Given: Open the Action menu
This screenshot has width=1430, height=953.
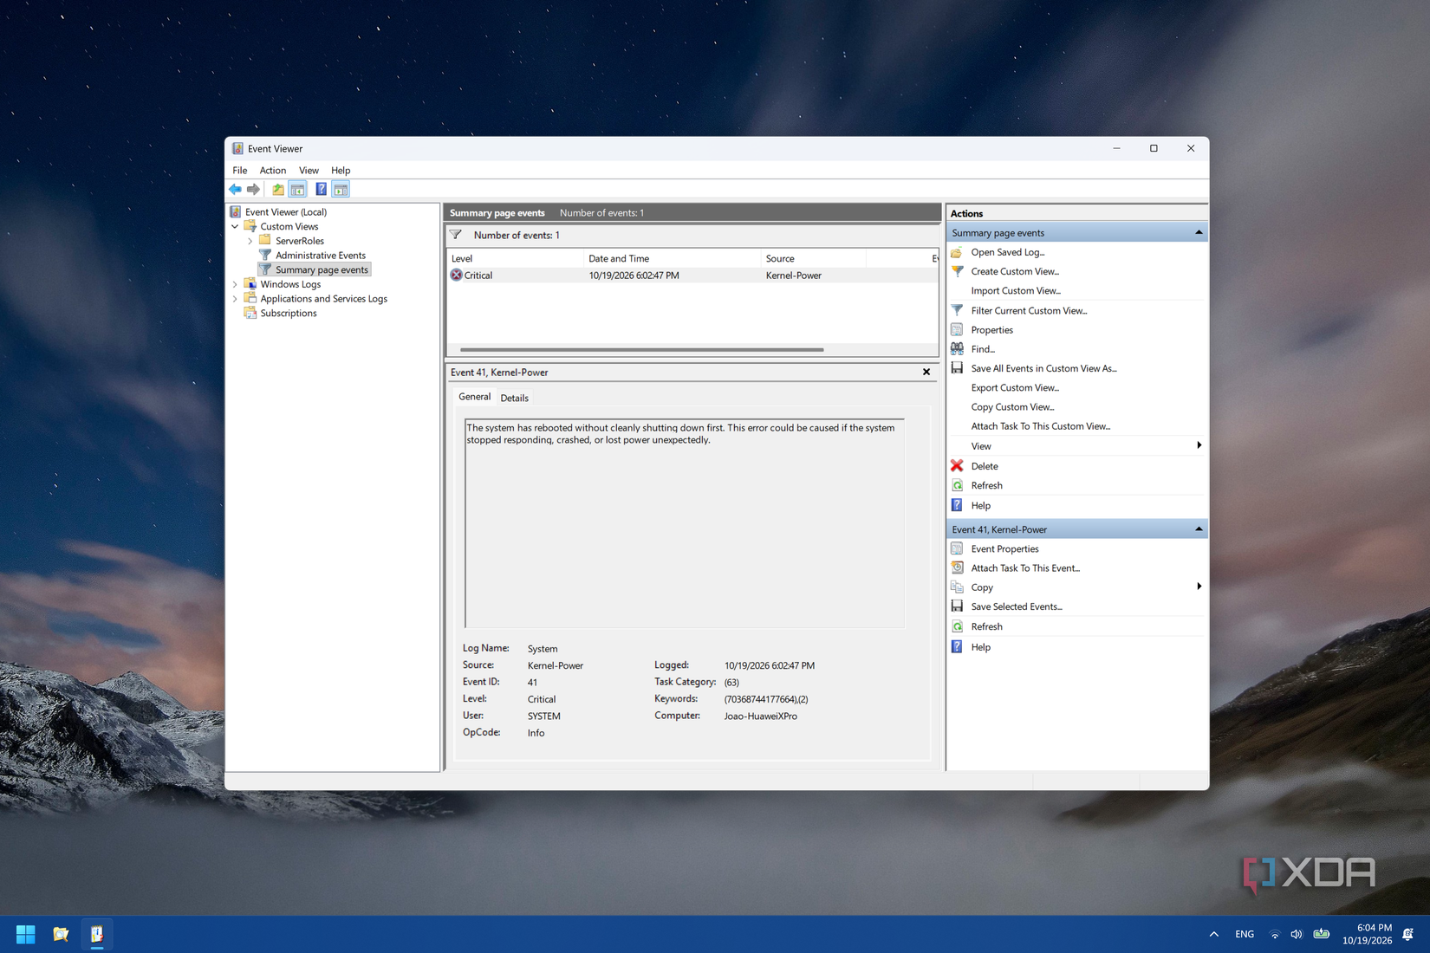Looking at the screenshot, I should (272, 171).
